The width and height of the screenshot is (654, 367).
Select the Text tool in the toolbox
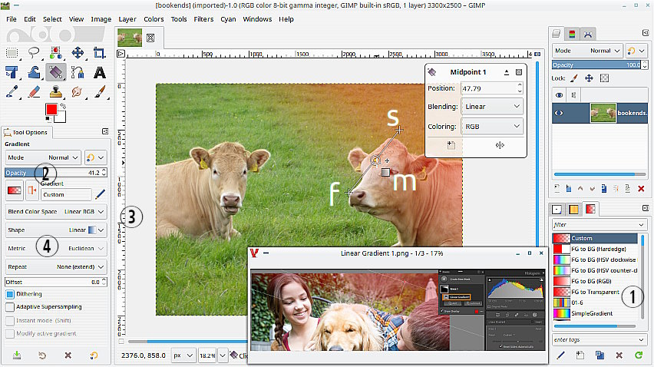point(99,73)
